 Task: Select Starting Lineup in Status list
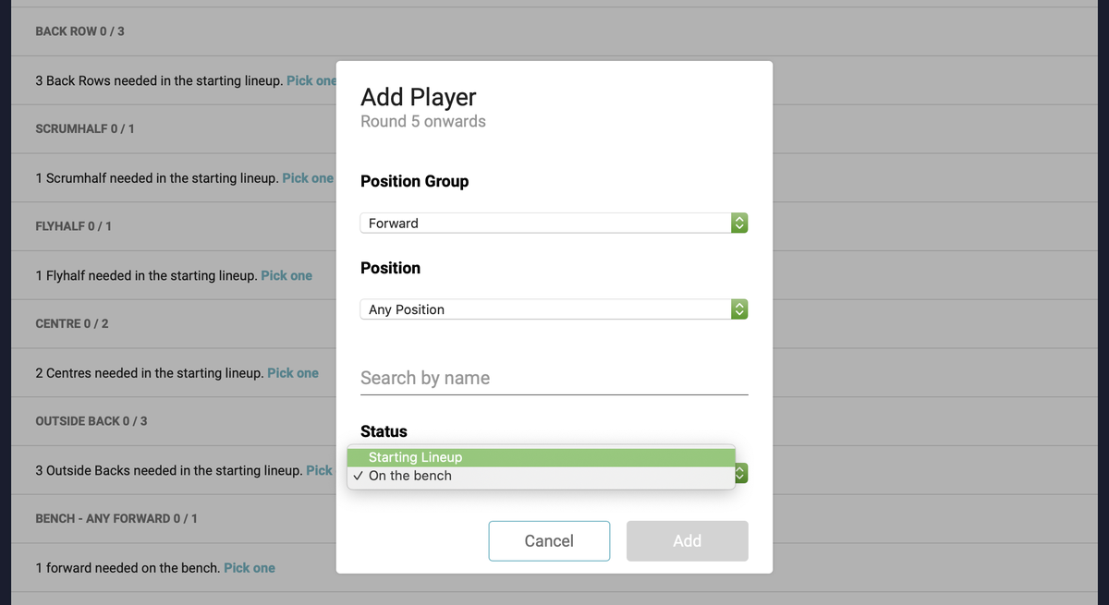tap(542, 457)
